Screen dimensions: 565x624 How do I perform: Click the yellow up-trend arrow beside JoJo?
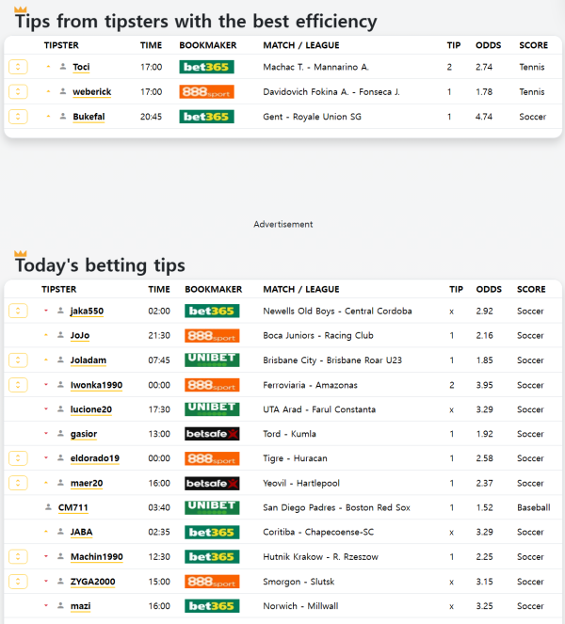[46, 335]
